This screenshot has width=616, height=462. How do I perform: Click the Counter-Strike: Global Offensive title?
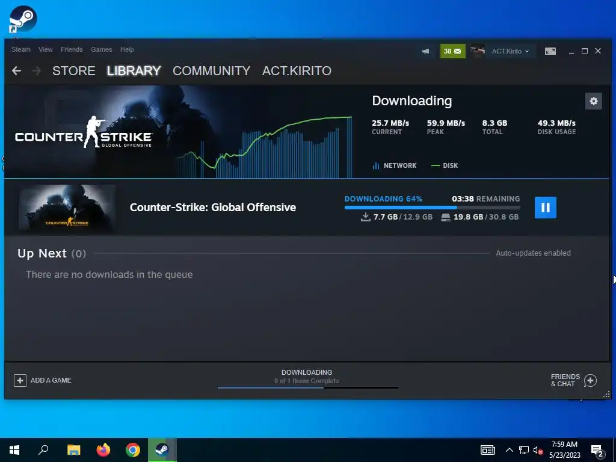213,208
